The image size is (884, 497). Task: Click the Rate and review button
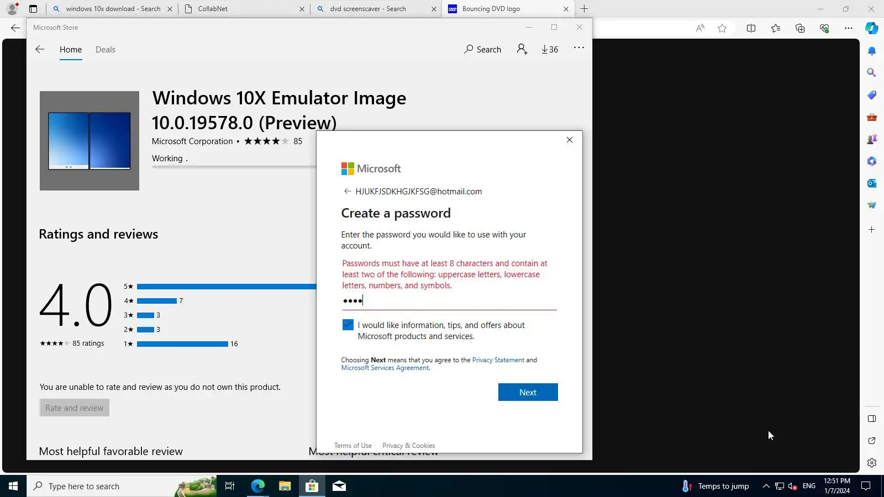tap(75, 408)
